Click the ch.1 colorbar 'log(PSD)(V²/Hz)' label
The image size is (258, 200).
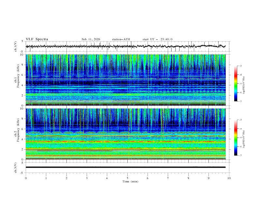tap(244, 85)
